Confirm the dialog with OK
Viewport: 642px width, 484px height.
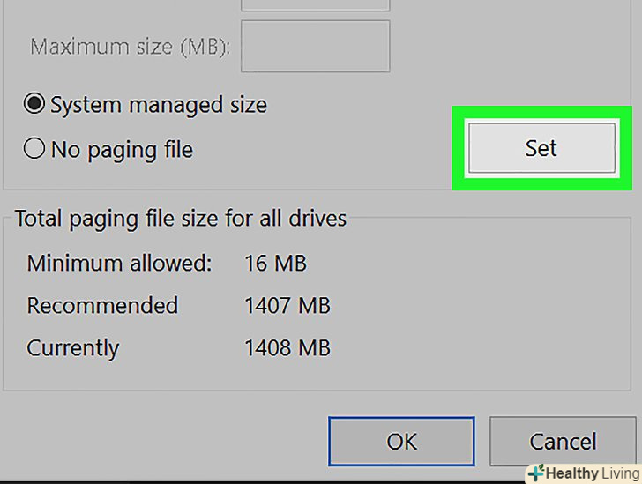pyautogui.click(x=402, y=441)
